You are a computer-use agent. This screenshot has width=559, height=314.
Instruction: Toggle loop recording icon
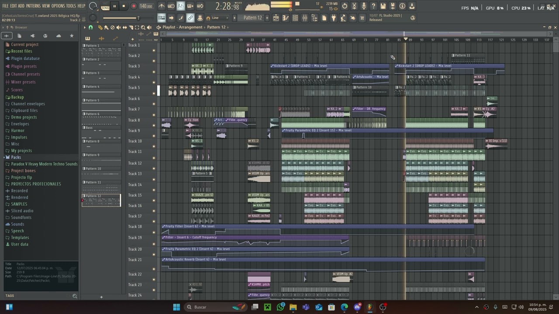pyautogui.click(x=200, y=6)
